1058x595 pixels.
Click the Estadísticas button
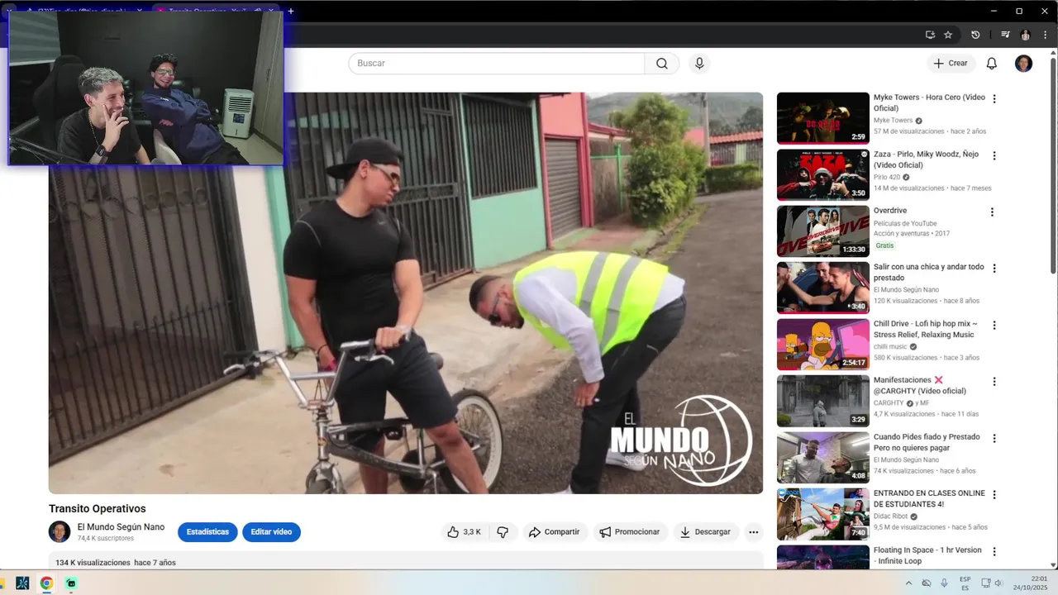point(207,532)
